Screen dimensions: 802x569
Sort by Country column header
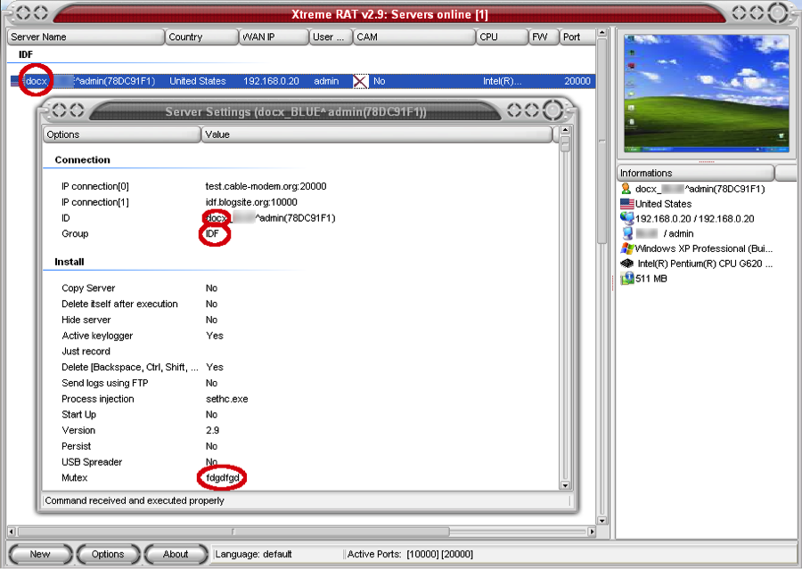pyautogui.click(x=201, y=37)
